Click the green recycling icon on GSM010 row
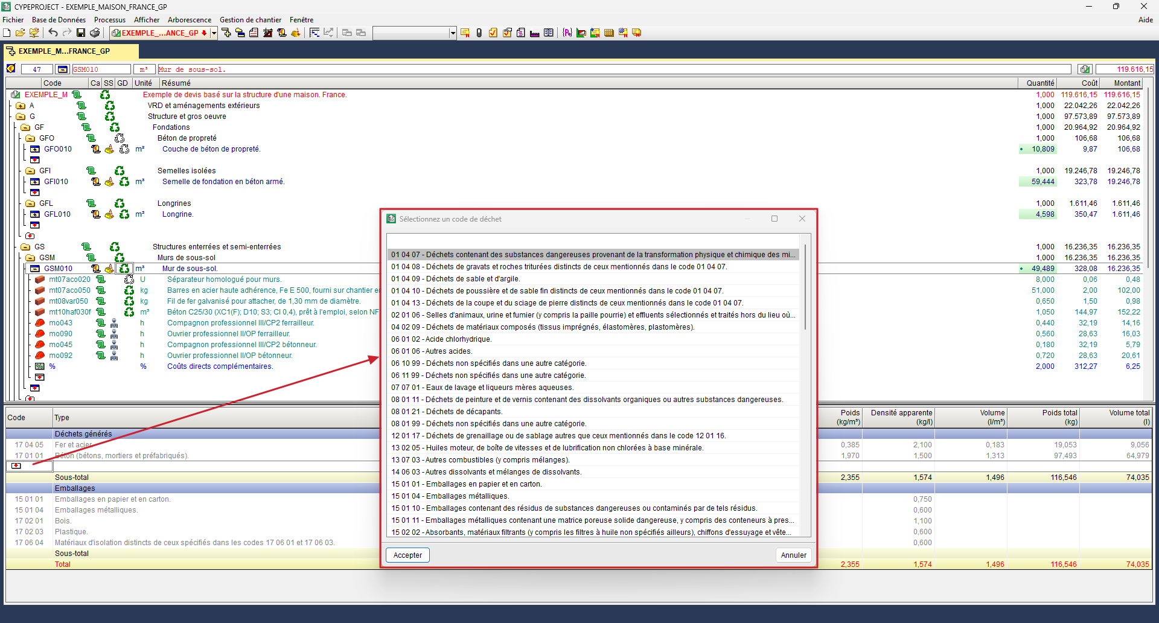Viewport: 1159px width, 623px height. 124,269
